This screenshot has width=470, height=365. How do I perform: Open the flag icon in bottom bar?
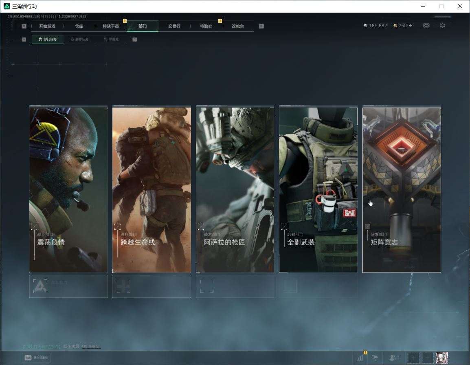[375, 358]
